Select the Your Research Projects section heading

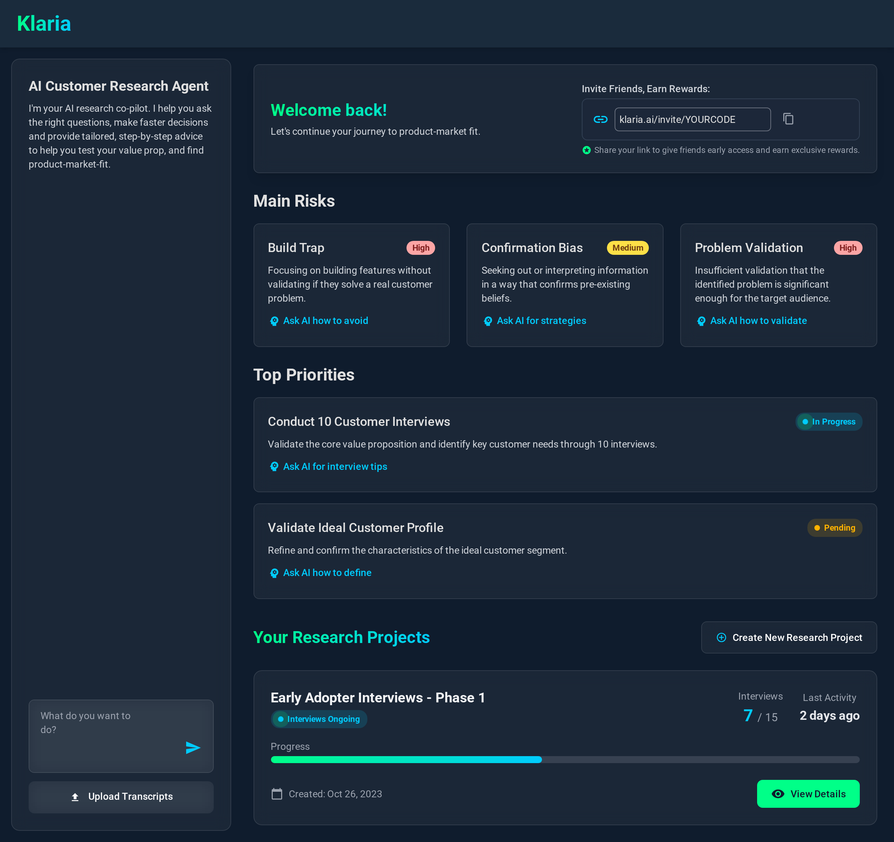point(341,637)
